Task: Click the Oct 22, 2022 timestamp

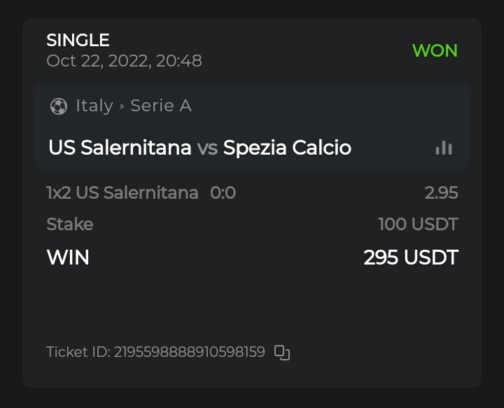Action: point(124,61)
